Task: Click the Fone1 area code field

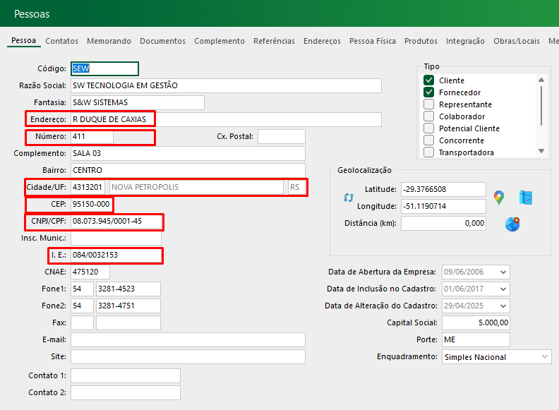Action: pyautogui.click(x=83, y=289)
